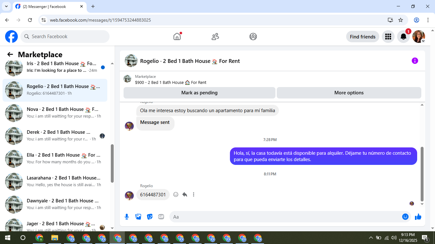The width and height of the screenshot is (435, 244).
Task: Open File Explorer from the taskbar
Action: point(55,238)
